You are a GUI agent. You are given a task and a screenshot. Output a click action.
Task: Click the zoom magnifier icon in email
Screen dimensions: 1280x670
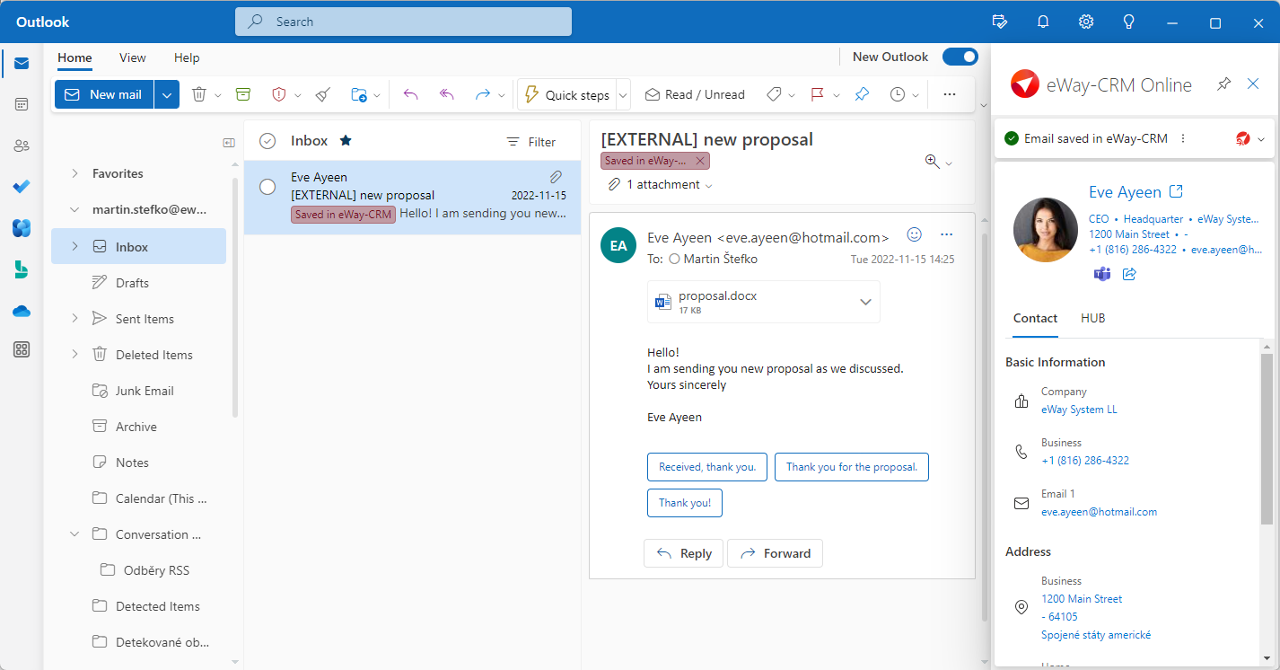(x=932, y=161)
